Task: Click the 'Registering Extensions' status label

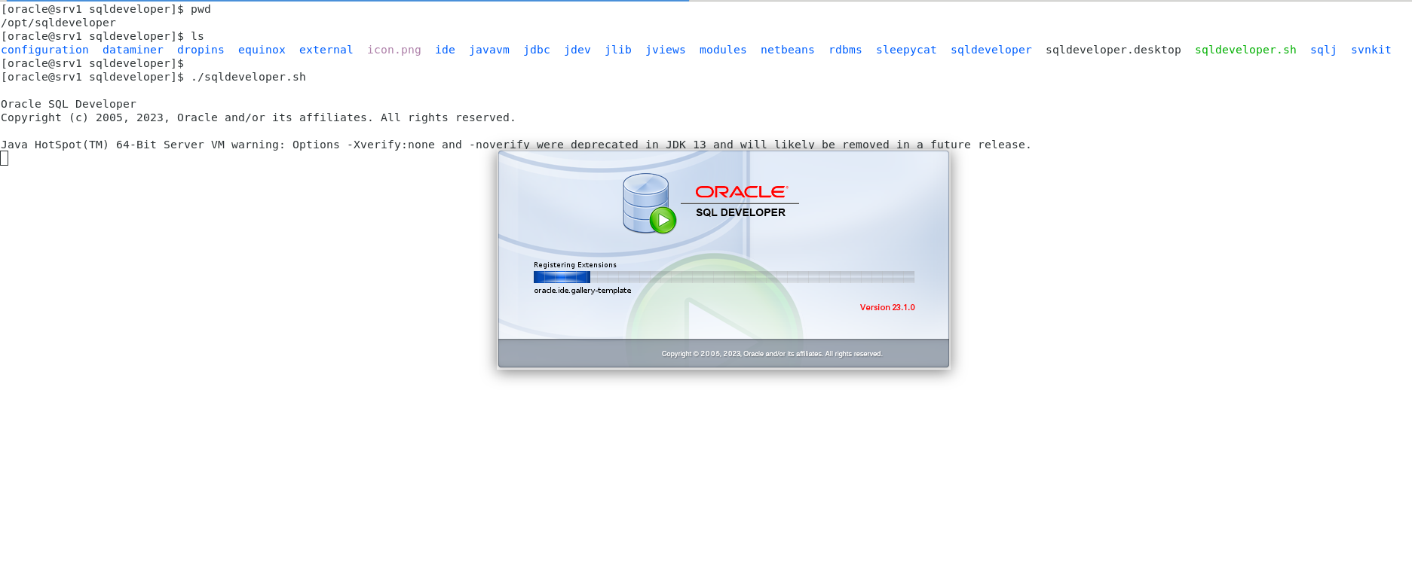Action: [x=575, y=265]
